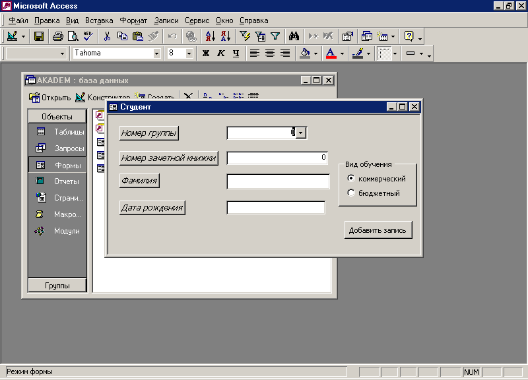Click the Undo arrow icon
Viewport: 528px width, 380px height.
(x=172, y=36)
